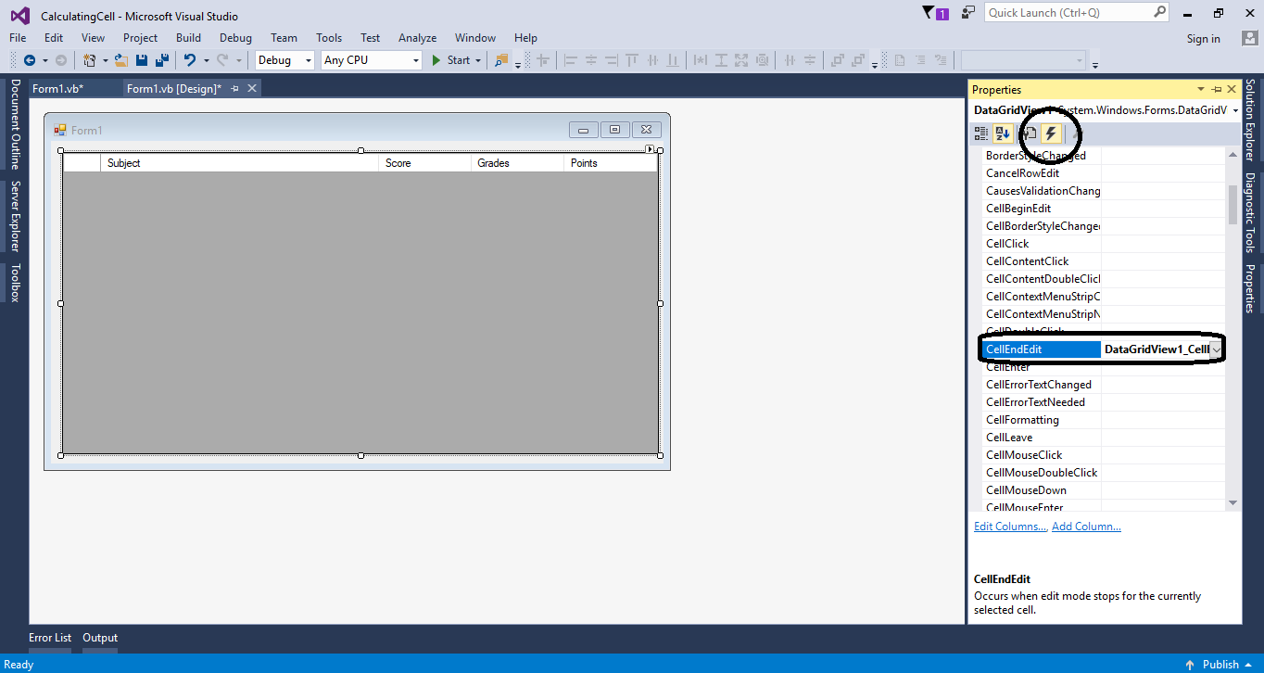
Task: Click the Add Column... link
Action: click(1086, 527)
